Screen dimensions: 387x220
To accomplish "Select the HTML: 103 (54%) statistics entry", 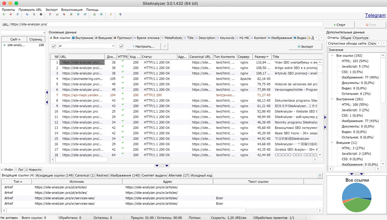I will click(x=355, y=61).
